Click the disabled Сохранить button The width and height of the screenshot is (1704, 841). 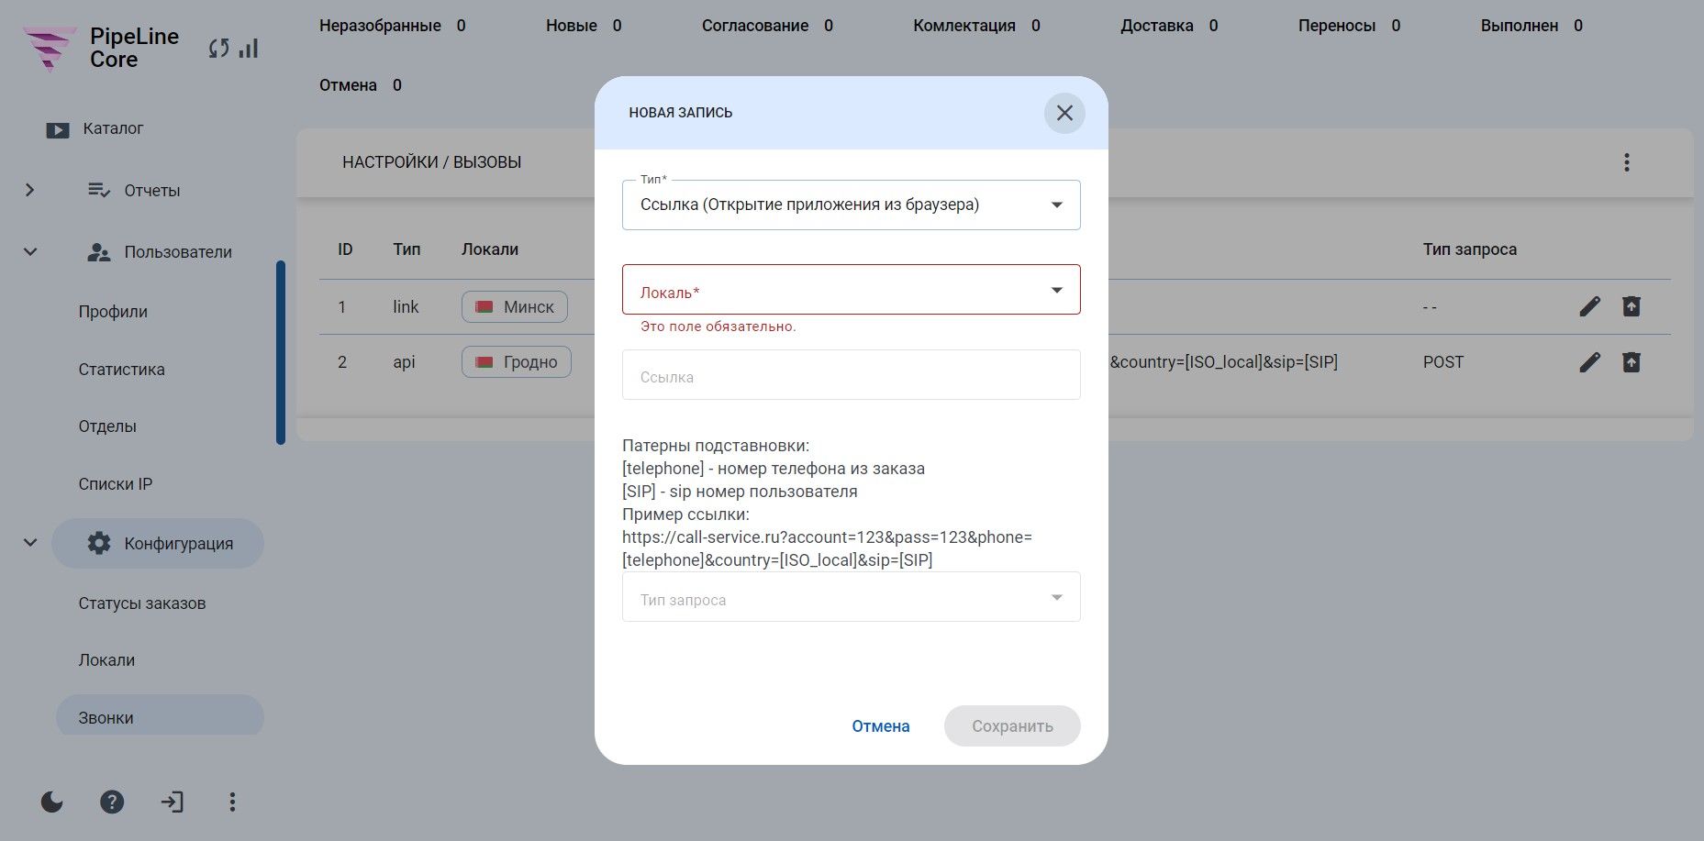[1012, 726]
